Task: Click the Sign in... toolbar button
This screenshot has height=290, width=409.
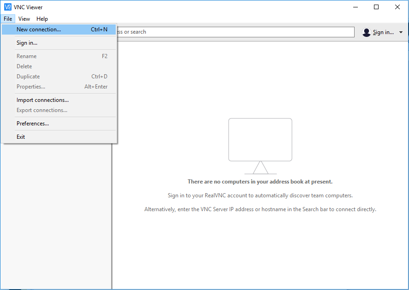Action: (x=378, y=32)
